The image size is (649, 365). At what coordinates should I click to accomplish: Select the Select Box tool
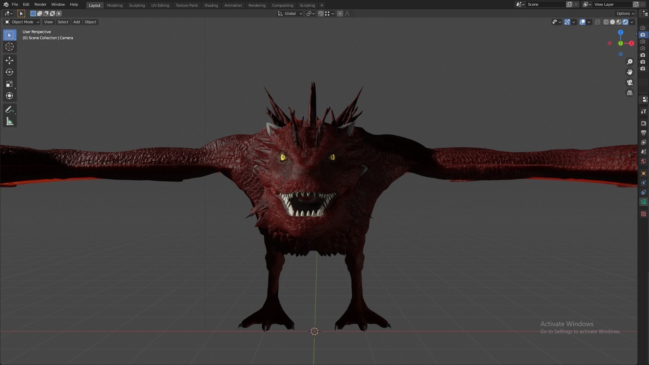click(9, 35)
